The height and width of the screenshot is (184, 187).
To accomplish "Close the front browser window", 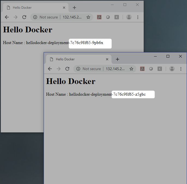I will pos(180,56).
